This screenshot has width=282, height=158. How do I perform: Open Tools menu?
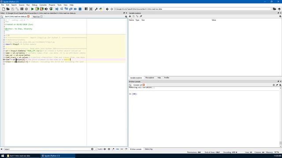coord(59,5)
